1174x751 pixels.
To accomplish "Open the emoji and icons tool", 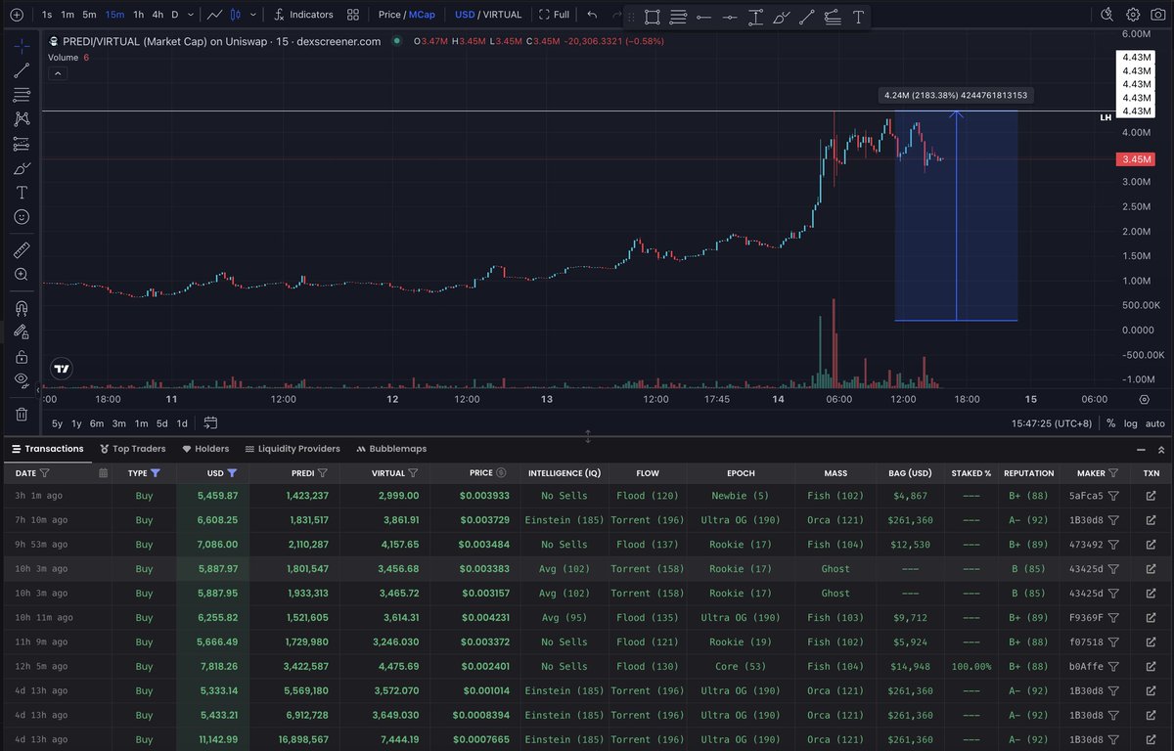I will click(x=22, y=217).
